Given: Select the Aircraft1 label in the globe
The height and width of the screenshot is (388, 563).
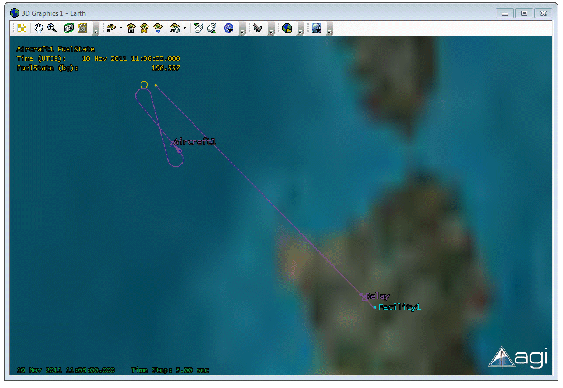Looking at the screenshot, I should coord(195,142).
